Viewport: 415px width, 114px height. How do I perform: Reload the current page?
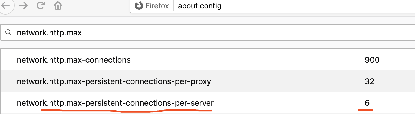[x=41, y=6]
